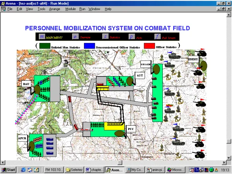
Task: Click the AST station label
Action: [140, 75]
